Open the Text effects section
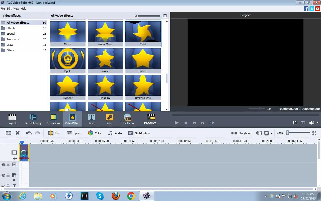The height and width of the screenshot is (201, 321). (x=92, y=119)
